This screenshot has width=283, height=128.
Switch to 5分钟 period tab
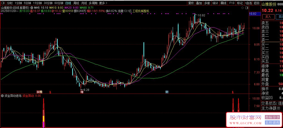pos(27,3)
